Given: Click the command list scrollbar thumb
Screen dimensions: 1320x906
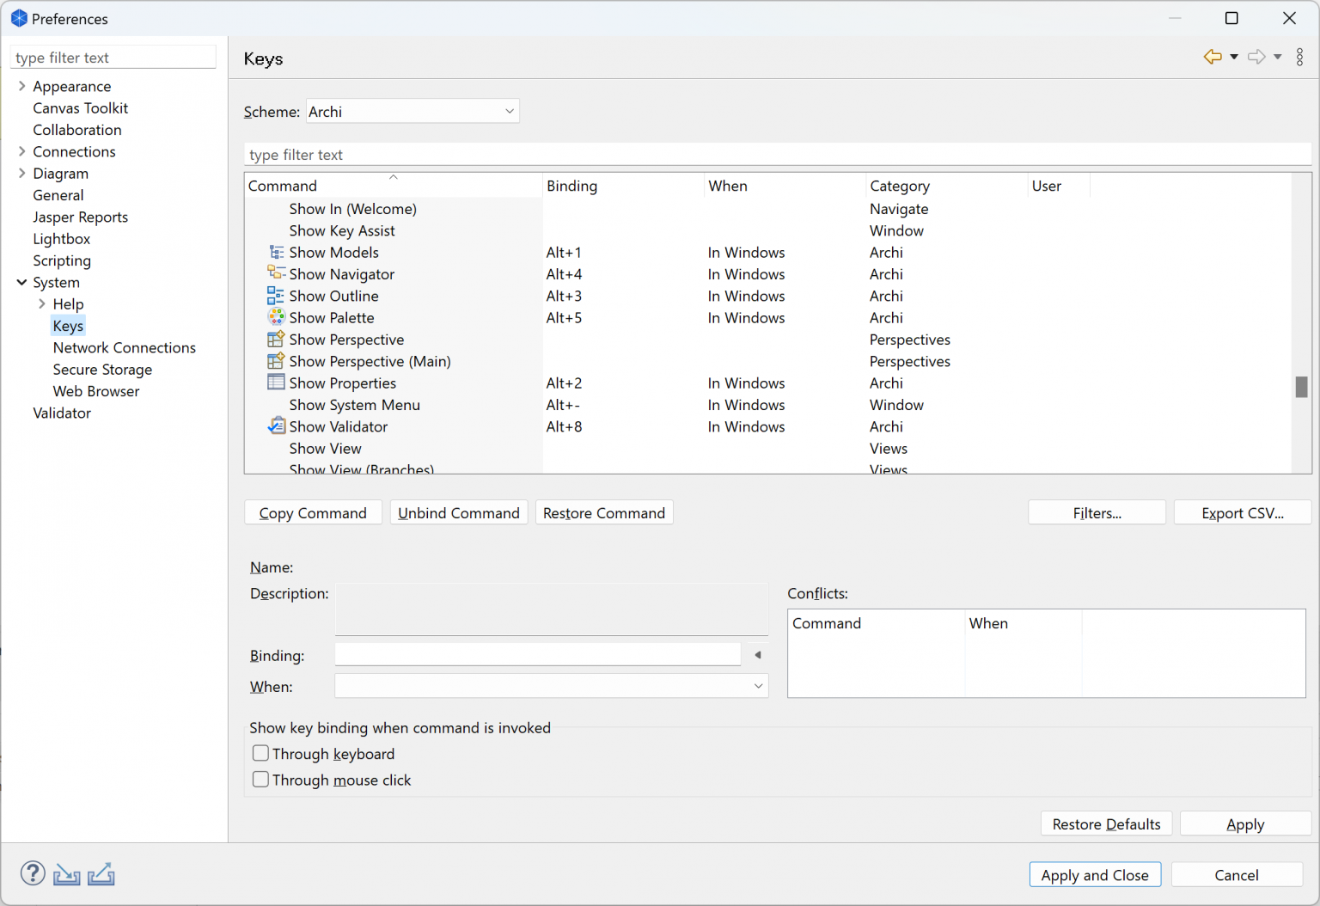Looking at the screenshot, I should pos(1300,387).
